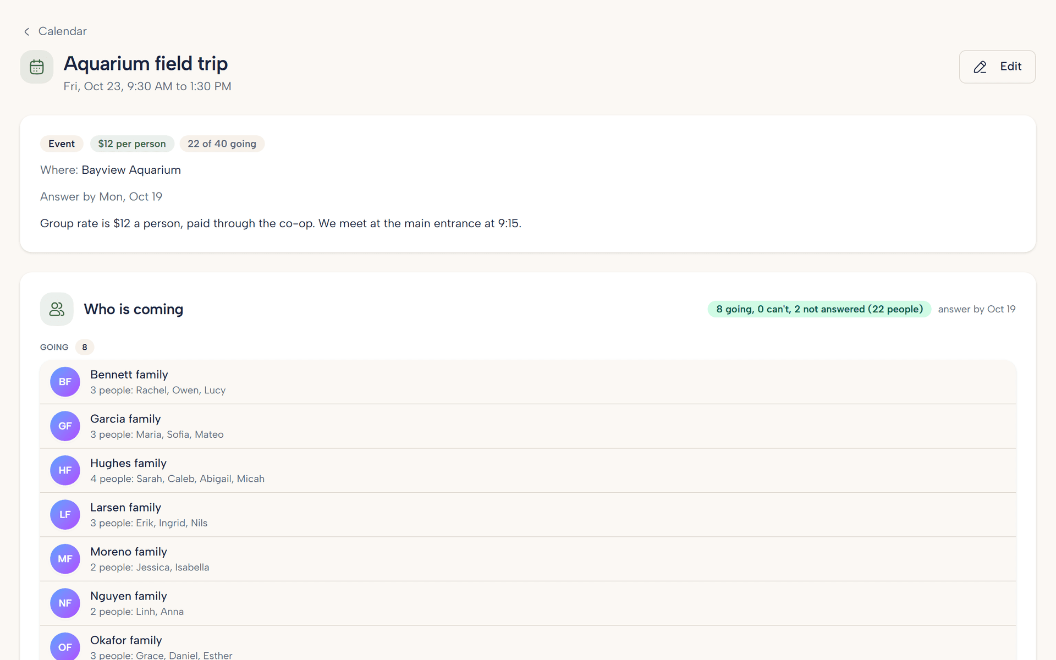
Task: Click the 22 of 40 going badge
Action: point(222,144)
